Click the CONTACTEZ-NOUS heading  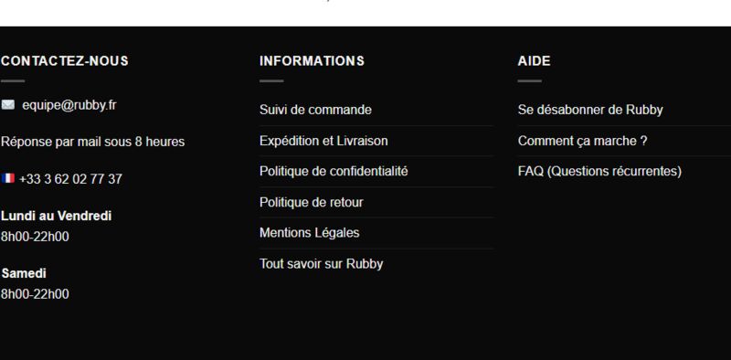click(x=64, y=61)
